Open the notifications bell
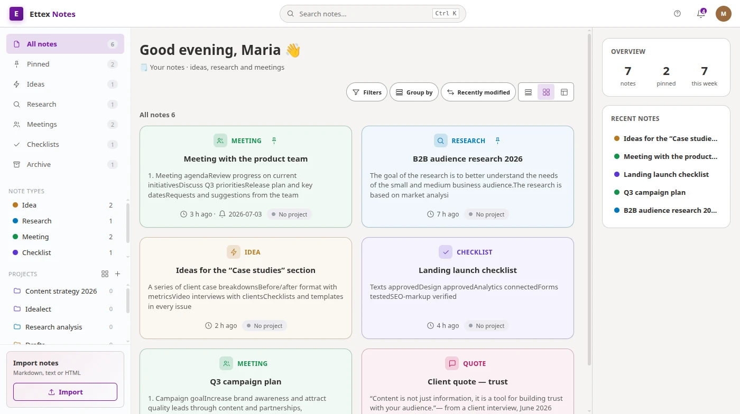Viewport: 740px width, 414px height. click(x=701, y=14)
